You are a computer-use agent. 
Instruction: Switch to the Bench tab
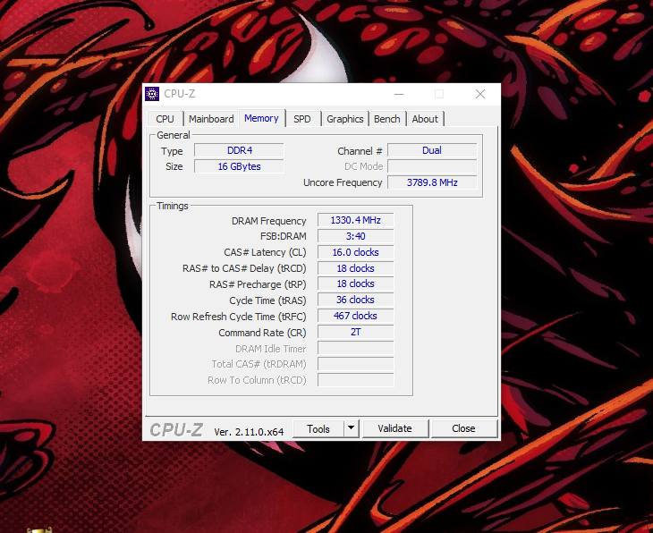tap(387, 119)
